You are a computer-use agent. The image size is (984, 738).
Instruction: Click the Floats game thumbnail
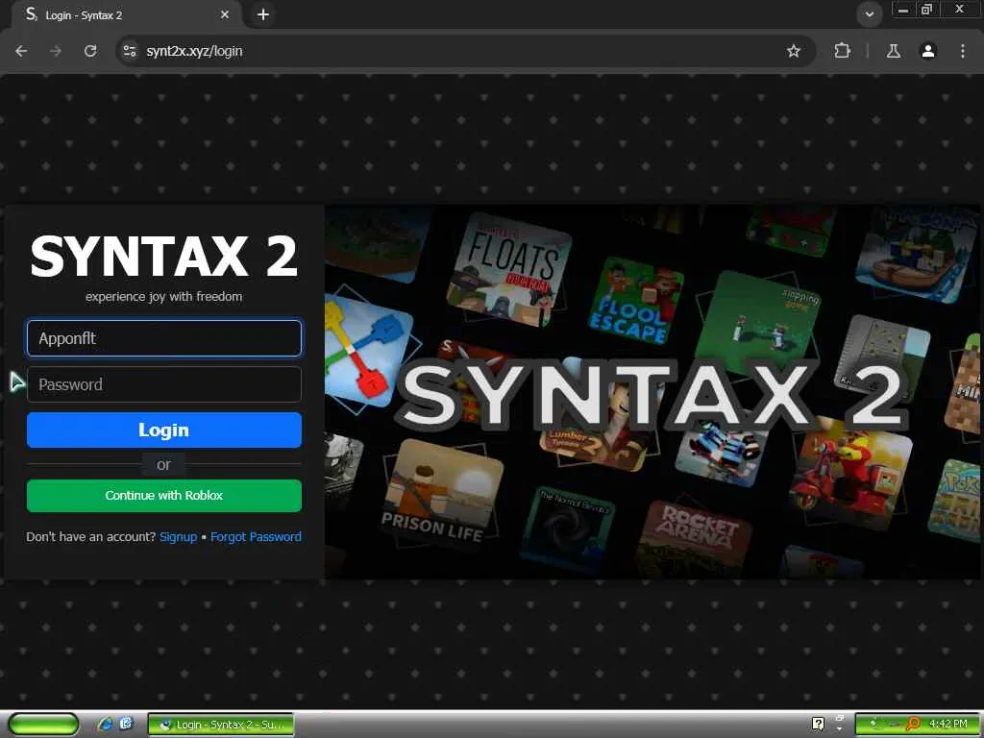[x=508, y=270]
